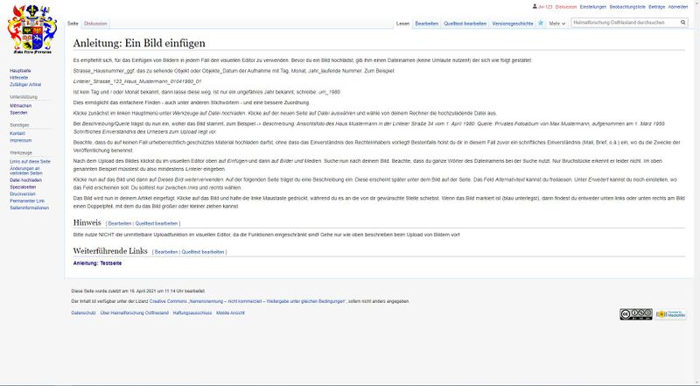Screen dimensions: 700x386
Task: Open the Bearbeiten tab at top
Action: click(427, 23)
